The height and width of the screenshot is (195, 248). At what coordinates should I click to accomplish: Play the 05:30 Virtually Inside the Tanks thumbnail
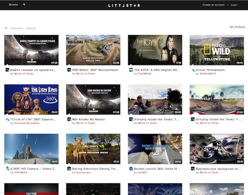pos(155,99)
